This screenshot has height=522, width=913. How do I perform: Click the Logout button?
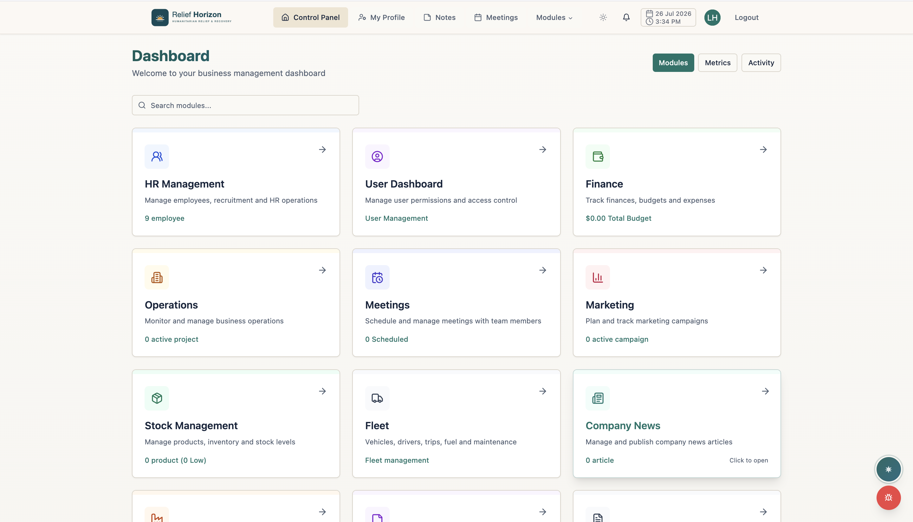click(746, 17)
